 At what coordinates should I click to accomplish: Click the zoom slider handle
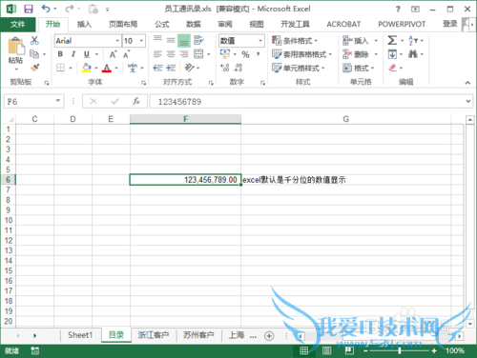coord(400,350)
